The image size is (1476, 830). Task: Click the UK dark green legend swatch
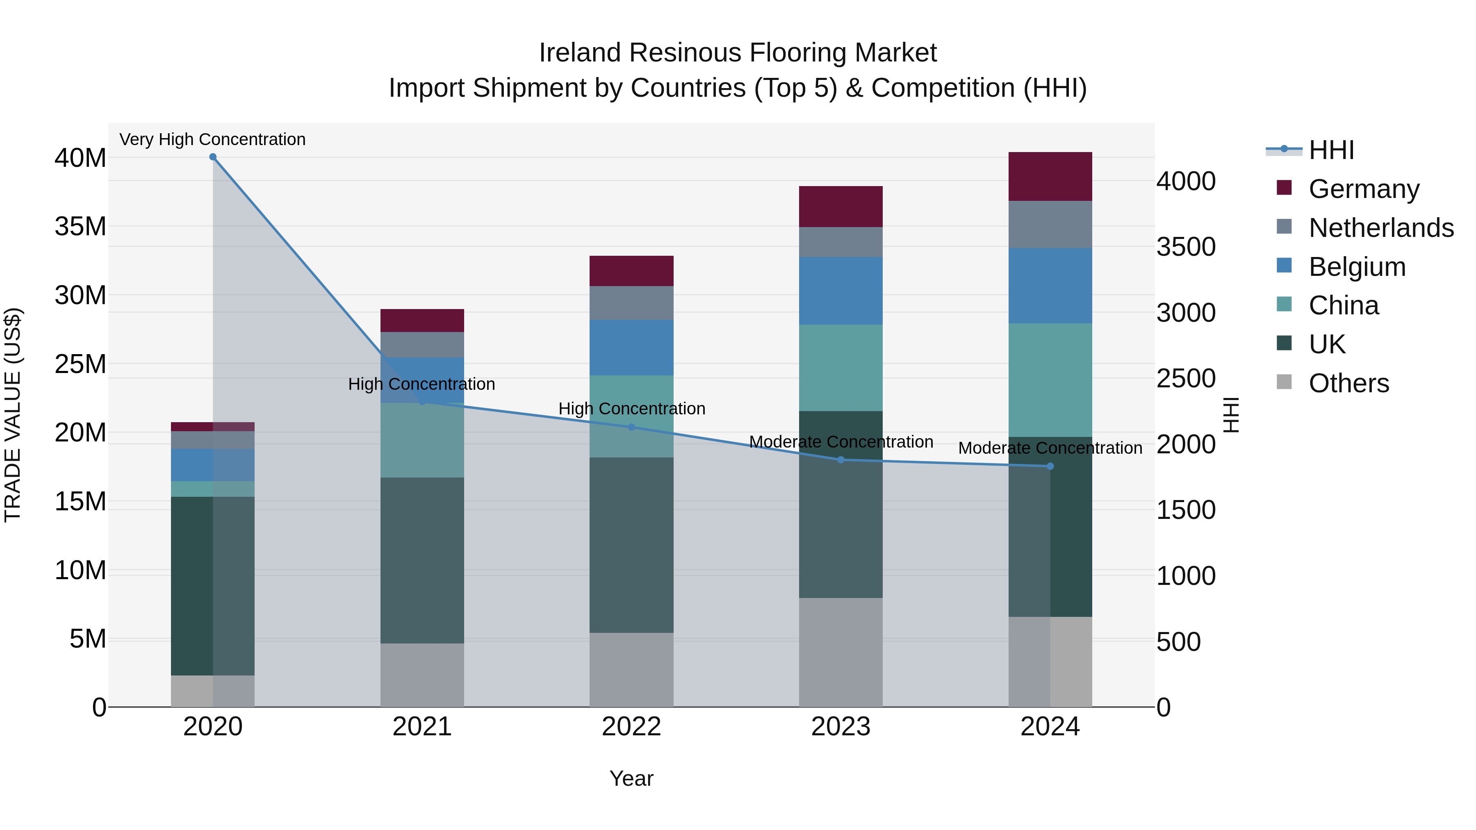coord(1284,343)
